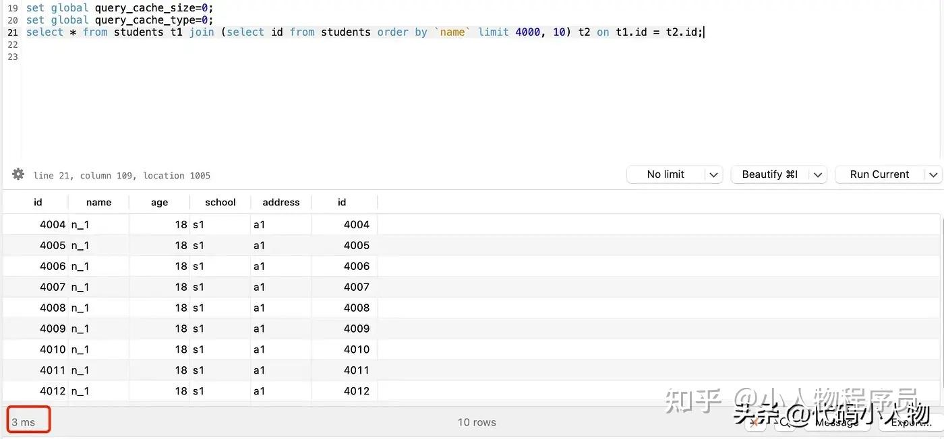Click the school column header

(x=220, y=202)
